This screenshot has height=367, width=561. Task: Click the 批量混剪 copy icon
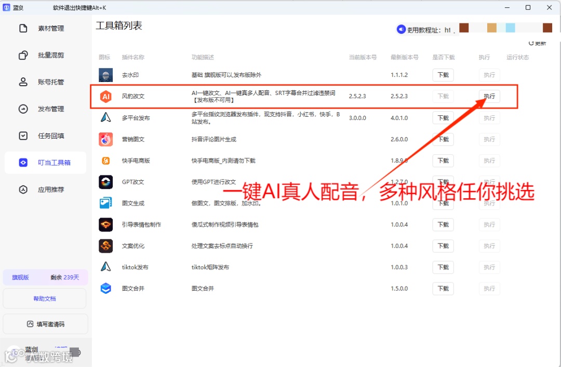click(23, 55)
